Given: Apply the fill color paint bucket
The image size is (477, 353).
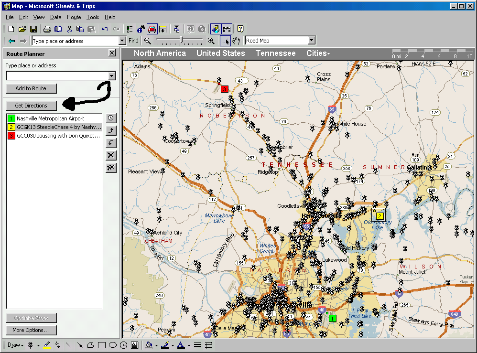Looking at the screenshot, I should (149, 345).
